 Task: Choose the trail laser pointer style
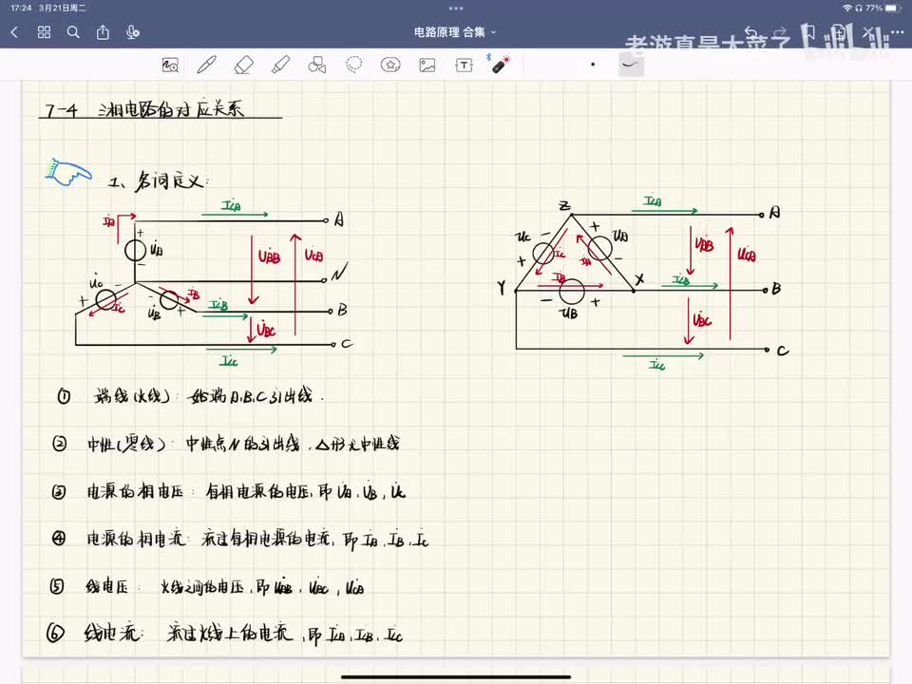click(631, 65)
